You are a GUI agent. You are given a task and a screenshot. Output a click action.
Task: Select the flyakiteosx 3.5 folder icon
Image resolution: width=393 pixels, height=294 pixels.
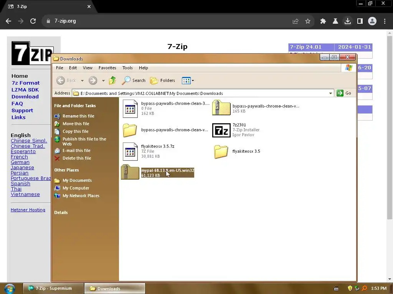[221, 152]
